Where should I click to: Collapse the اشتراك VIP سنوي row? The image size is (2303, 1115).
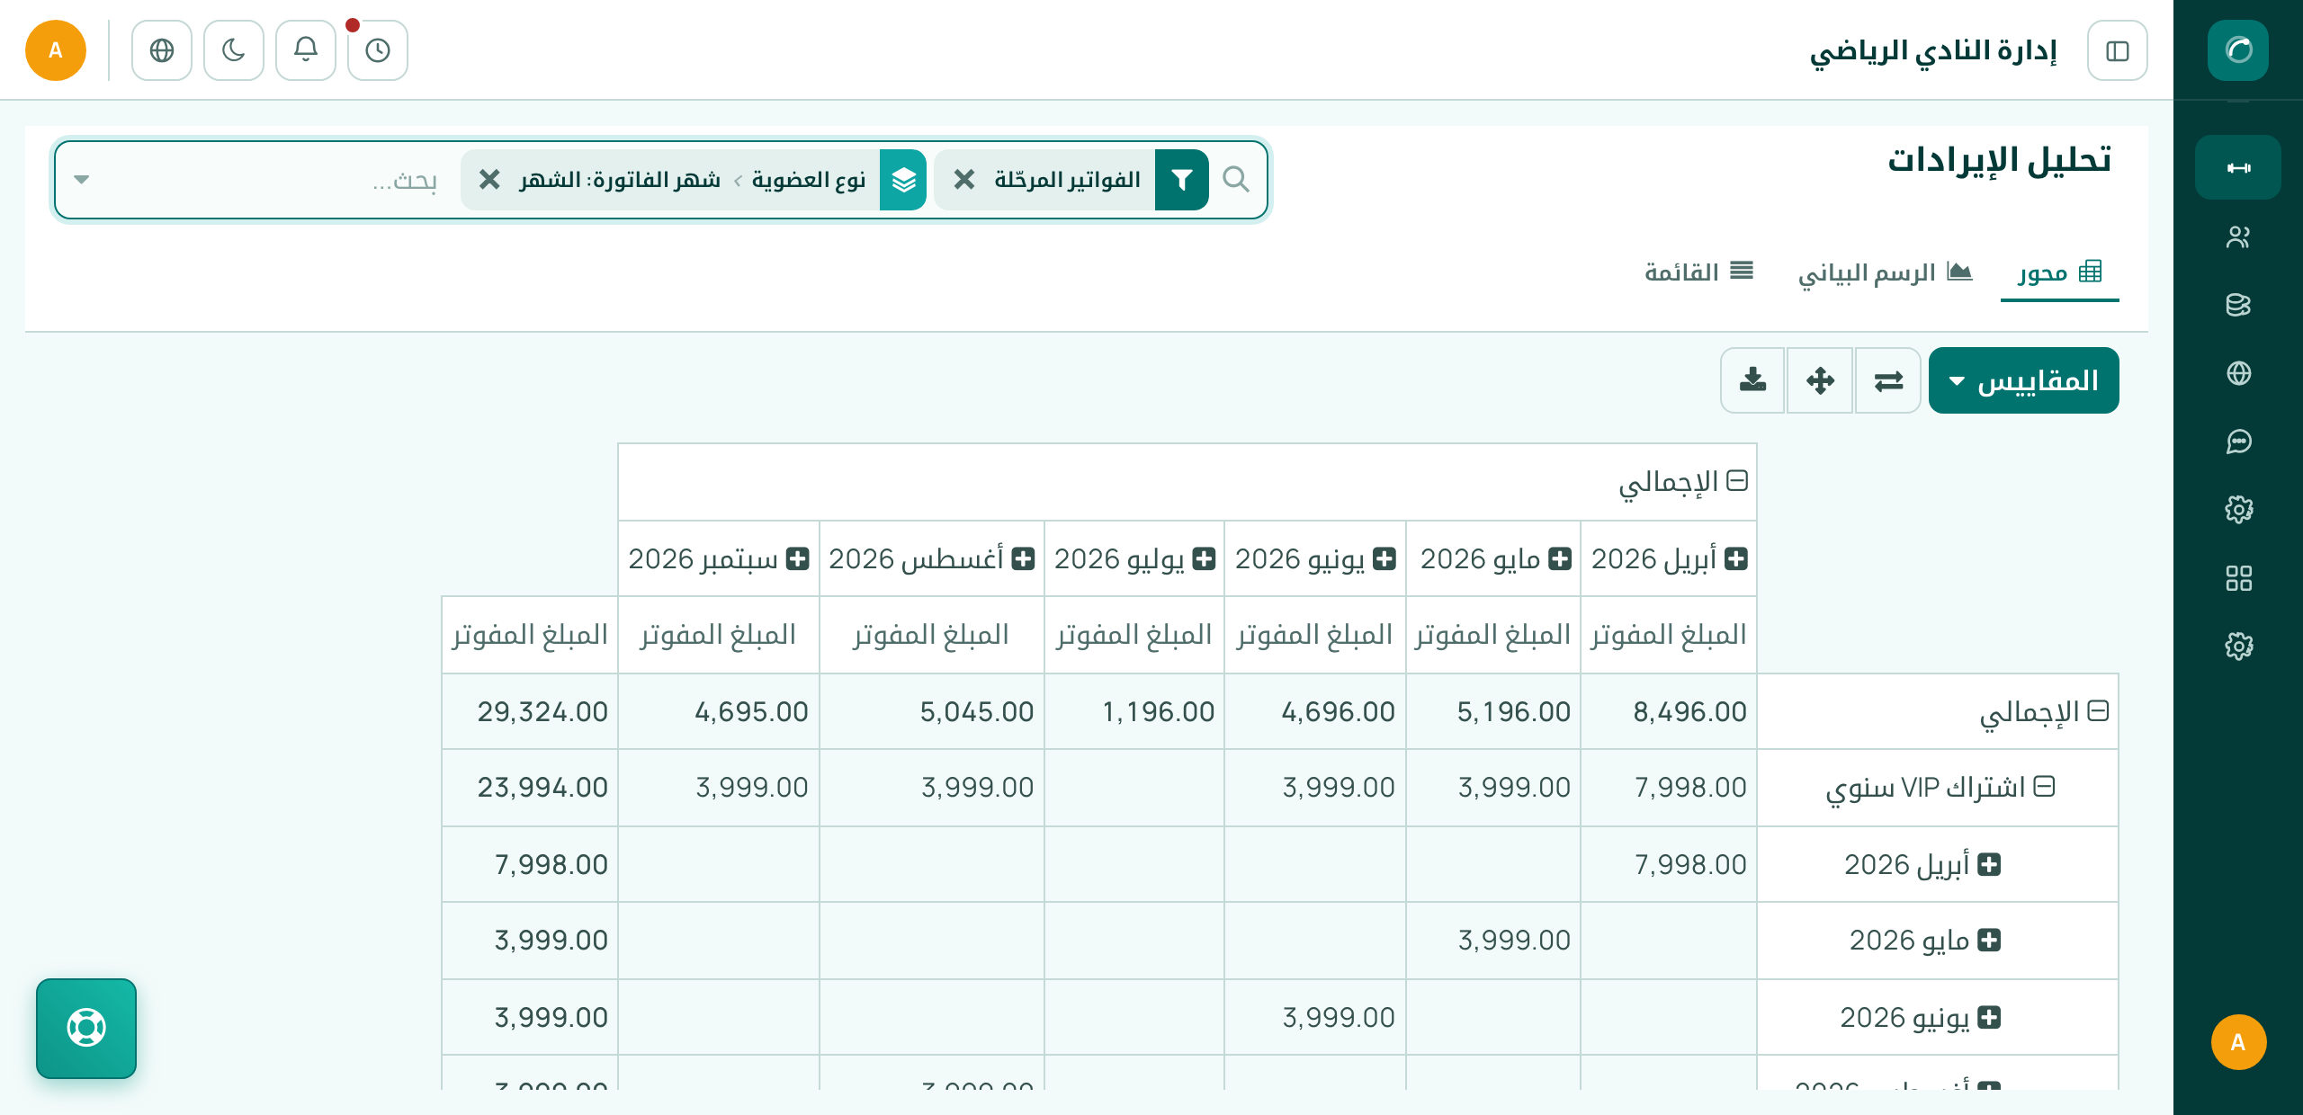pos(2044,787)
